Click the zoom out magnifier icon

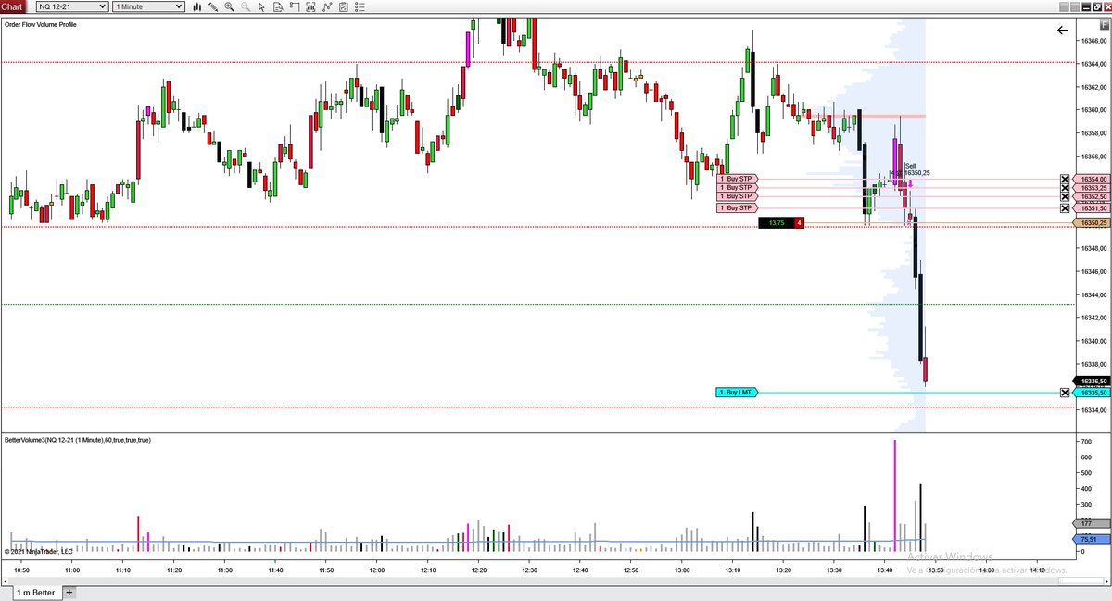click(246, 6)
